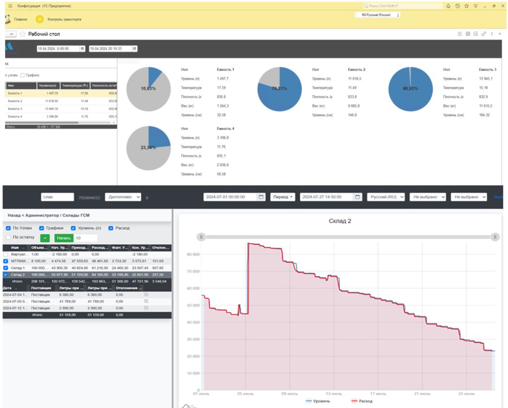Uncheck the Склад 1 row checkbox
The image size is (508, 408).
pos(5,268)
